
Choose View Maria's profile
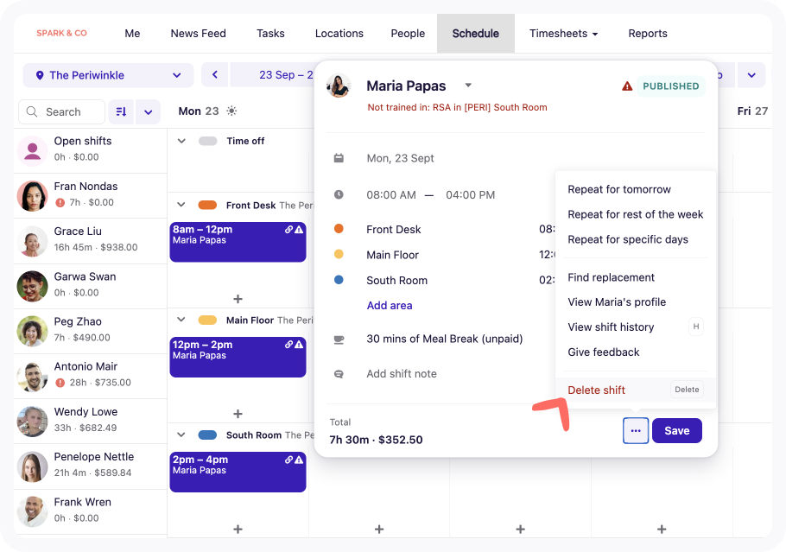(x=617, y=301)
